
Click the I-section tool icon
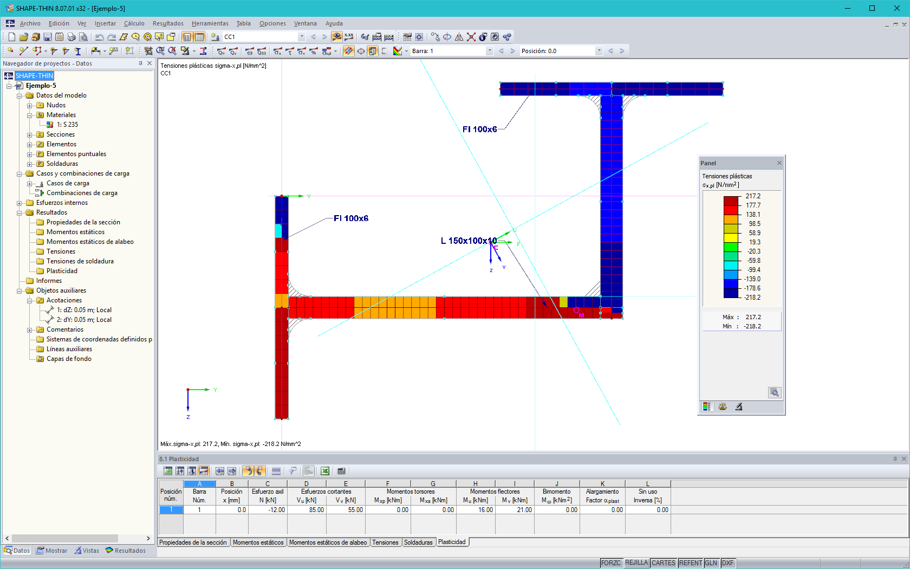[77, 51]
